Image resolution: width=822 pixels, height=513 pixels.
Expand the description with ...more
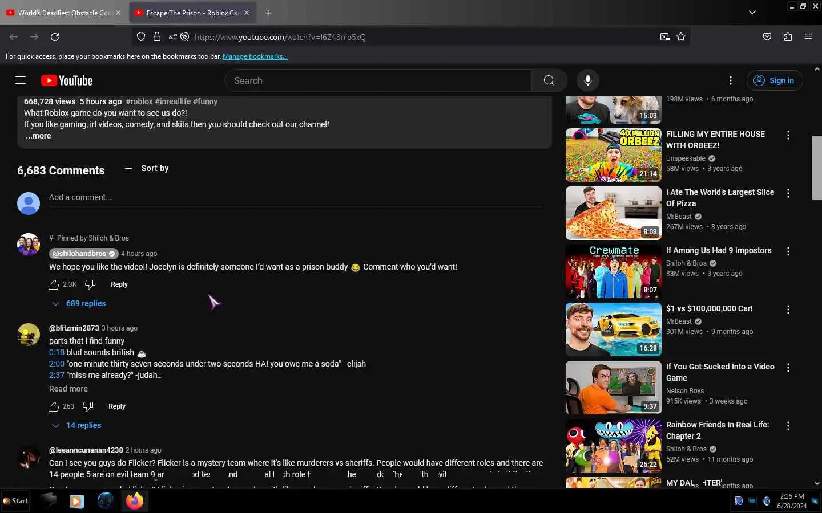click(38, 136)
